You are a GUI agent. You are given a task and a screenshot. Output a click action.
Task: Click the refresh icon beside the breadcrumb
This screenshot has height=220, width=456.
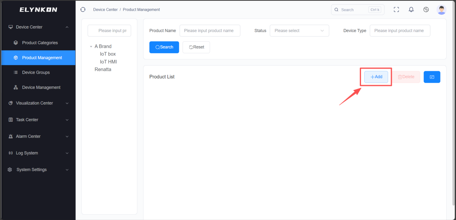83,10
